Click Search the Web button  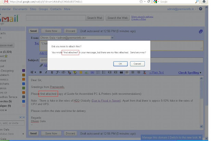(117, 18)
